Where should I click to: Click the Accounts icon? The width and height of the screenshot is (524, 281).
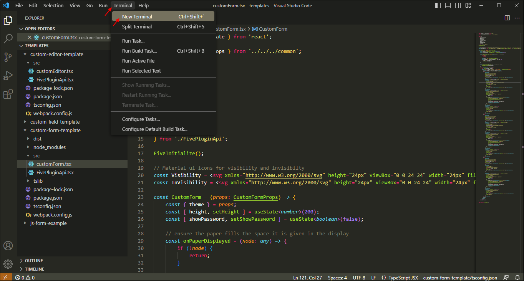[x=8, y=246]
